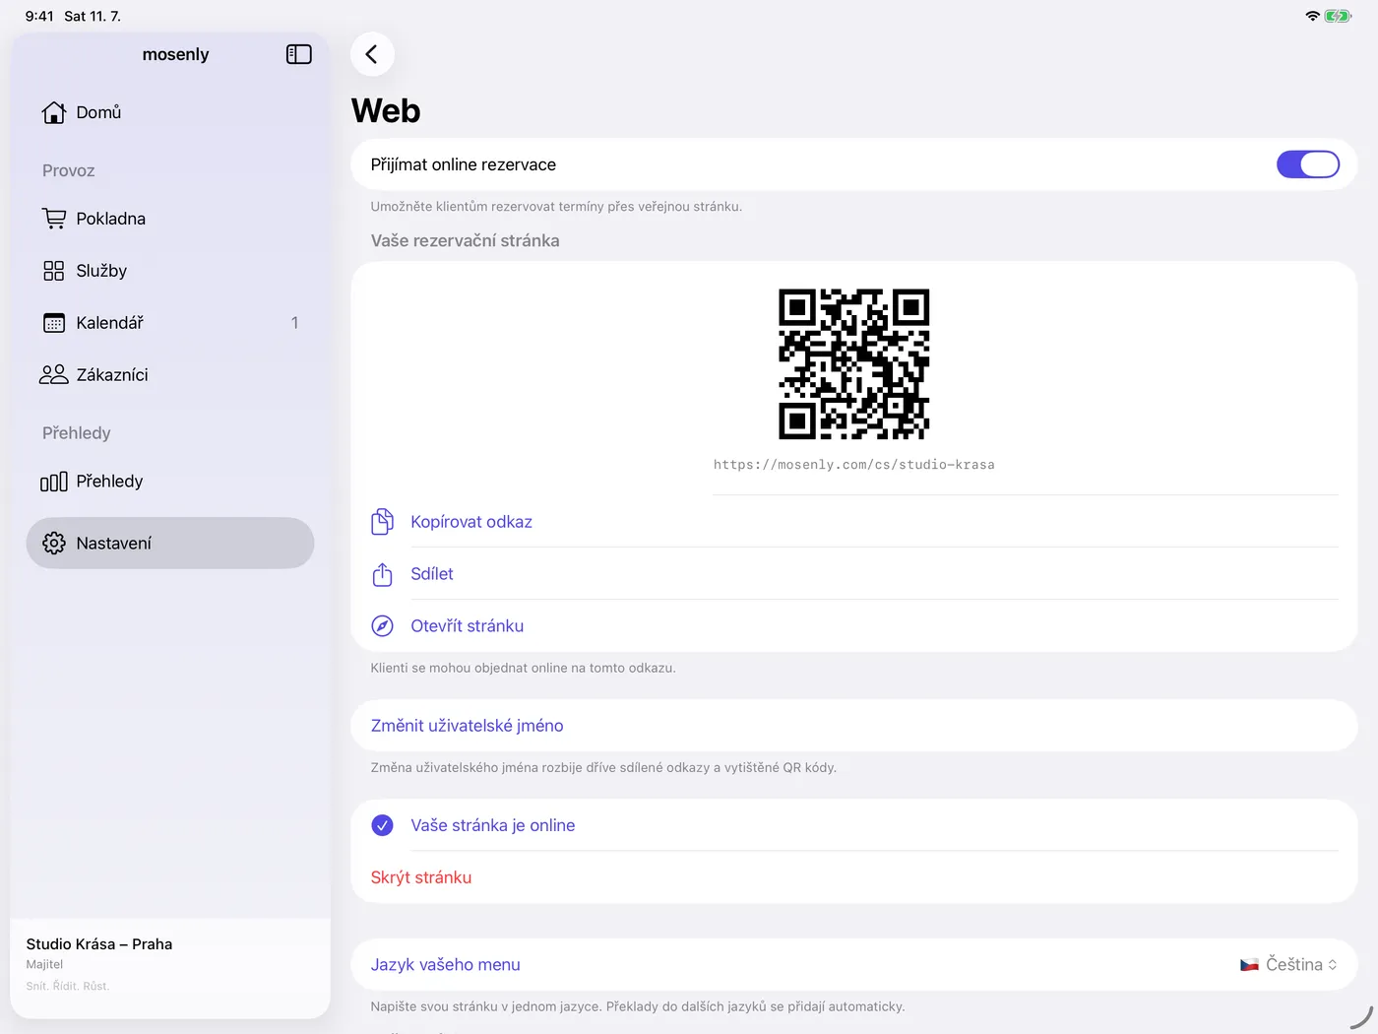Open the Domů menu item
Viewport: 1378px width, 1034px height.
pos(170,112)
